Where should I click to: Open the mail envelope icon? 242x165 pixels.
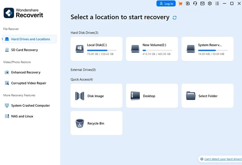pyautogui.click(x=202, y=3)
